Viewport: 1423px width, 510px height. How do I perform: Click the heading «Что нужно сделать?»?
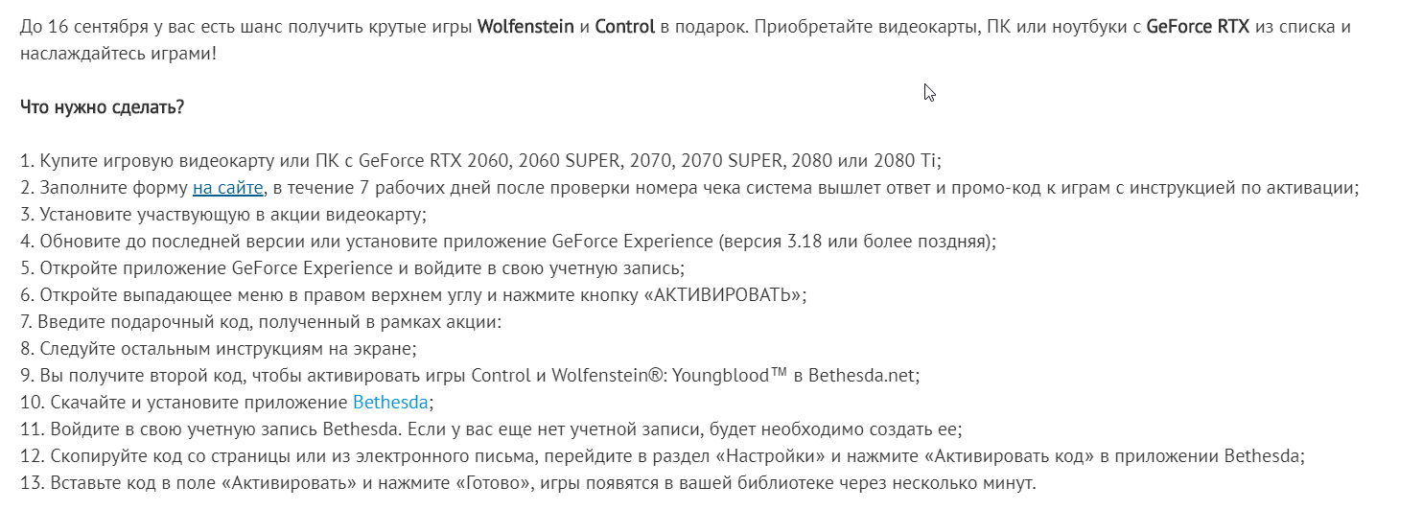102,105
